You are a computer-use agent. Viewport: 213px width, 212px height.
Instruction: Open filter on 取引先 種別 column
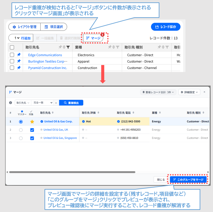pos(167,47)
